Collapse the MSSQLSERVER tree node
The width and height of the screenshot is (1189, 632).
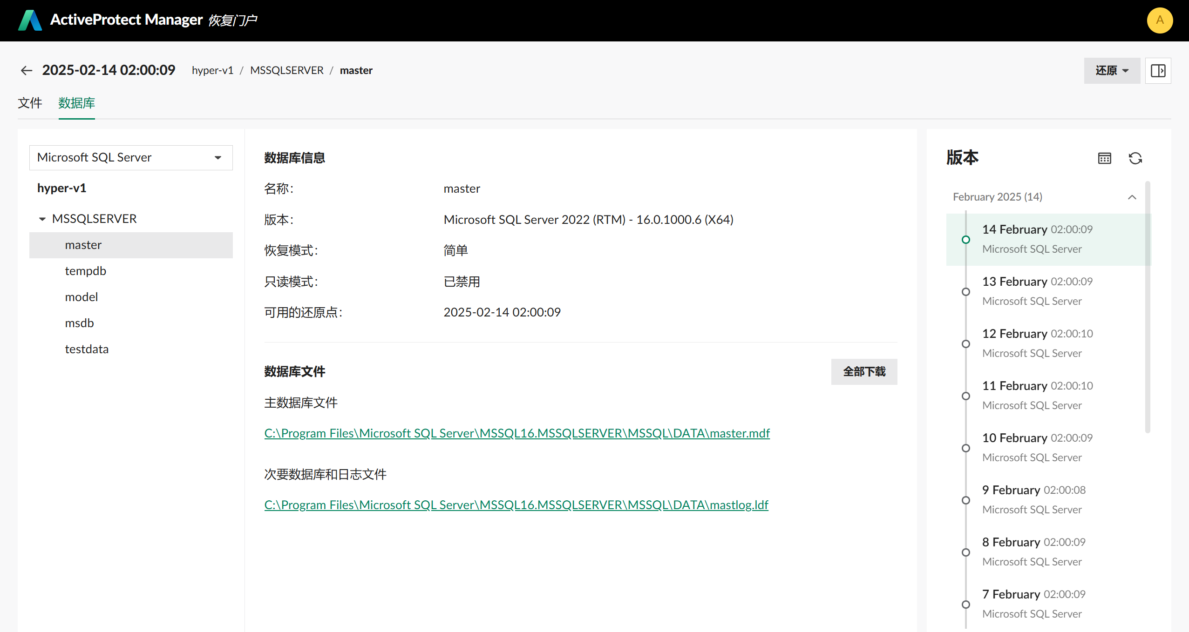click(x=42, y=219)
